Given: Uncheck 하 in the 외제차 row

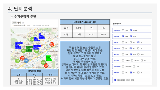Looking at the screenshot, I should coord(138,42).
